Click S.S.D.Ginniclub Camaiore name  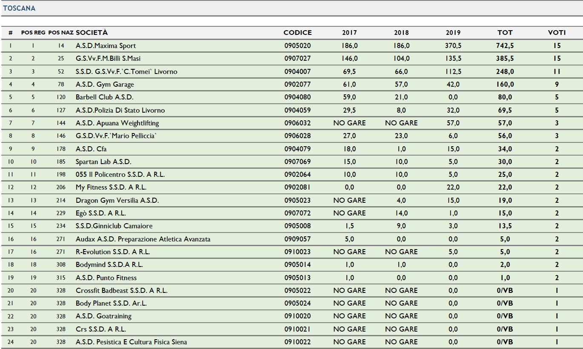click(x=114, y=226)
